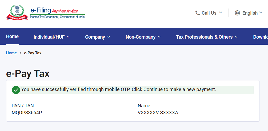
Task: Click the e-Filing Anywhere Anytime logo text
Action: click(57, 13)
